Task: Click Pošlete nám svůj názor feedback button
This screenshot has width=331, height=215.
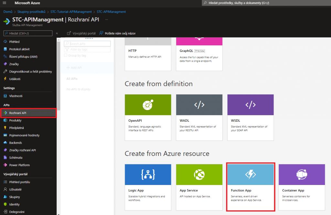Action: [x=117, y=33]
